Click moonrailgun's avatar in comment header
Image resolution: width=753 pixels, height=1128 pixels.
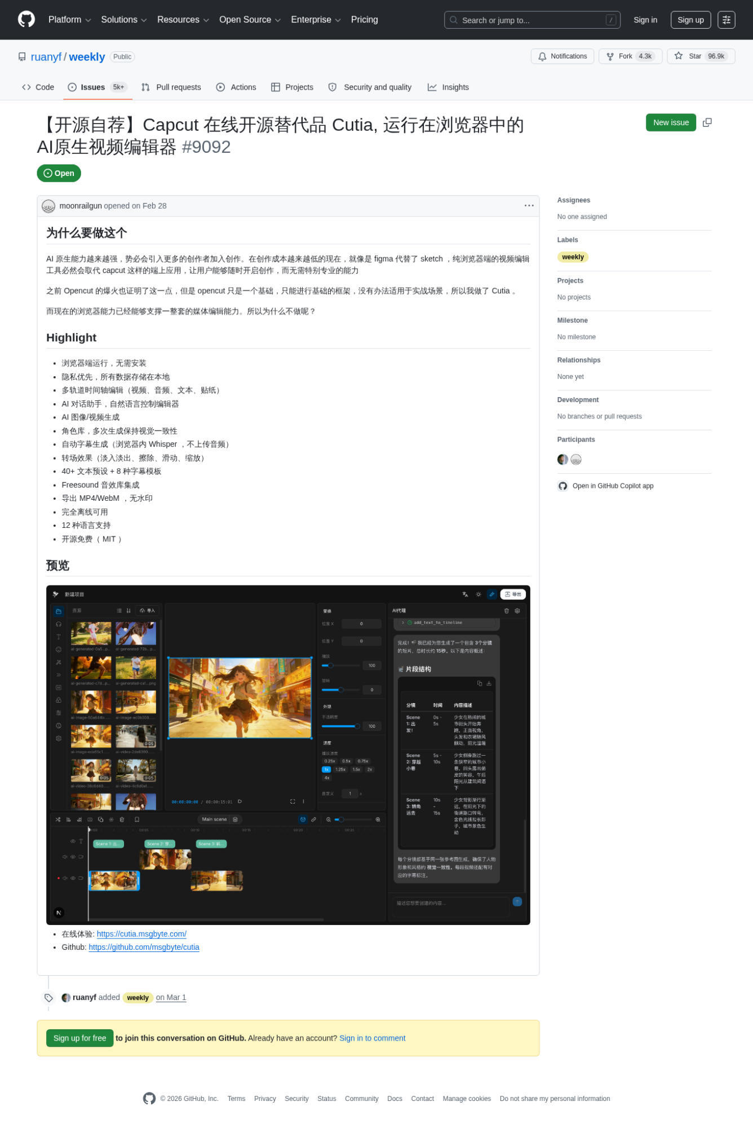pos(48,206)
